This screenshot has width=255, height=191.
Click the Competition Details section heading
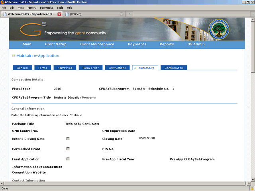[x=27, y=80]
